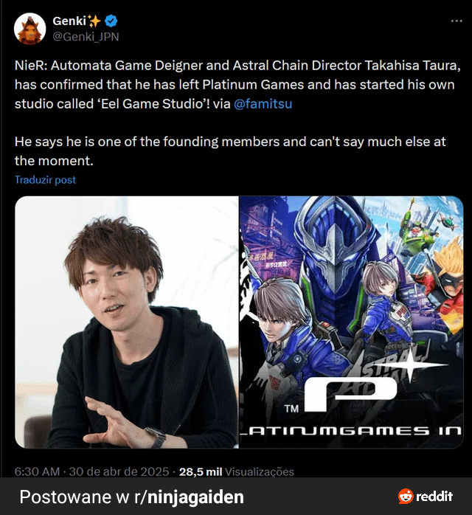Click the tweet text mentioning Eel Game Studio
The height and width of the screenshot is (515, 472).
tap(237, 84)
